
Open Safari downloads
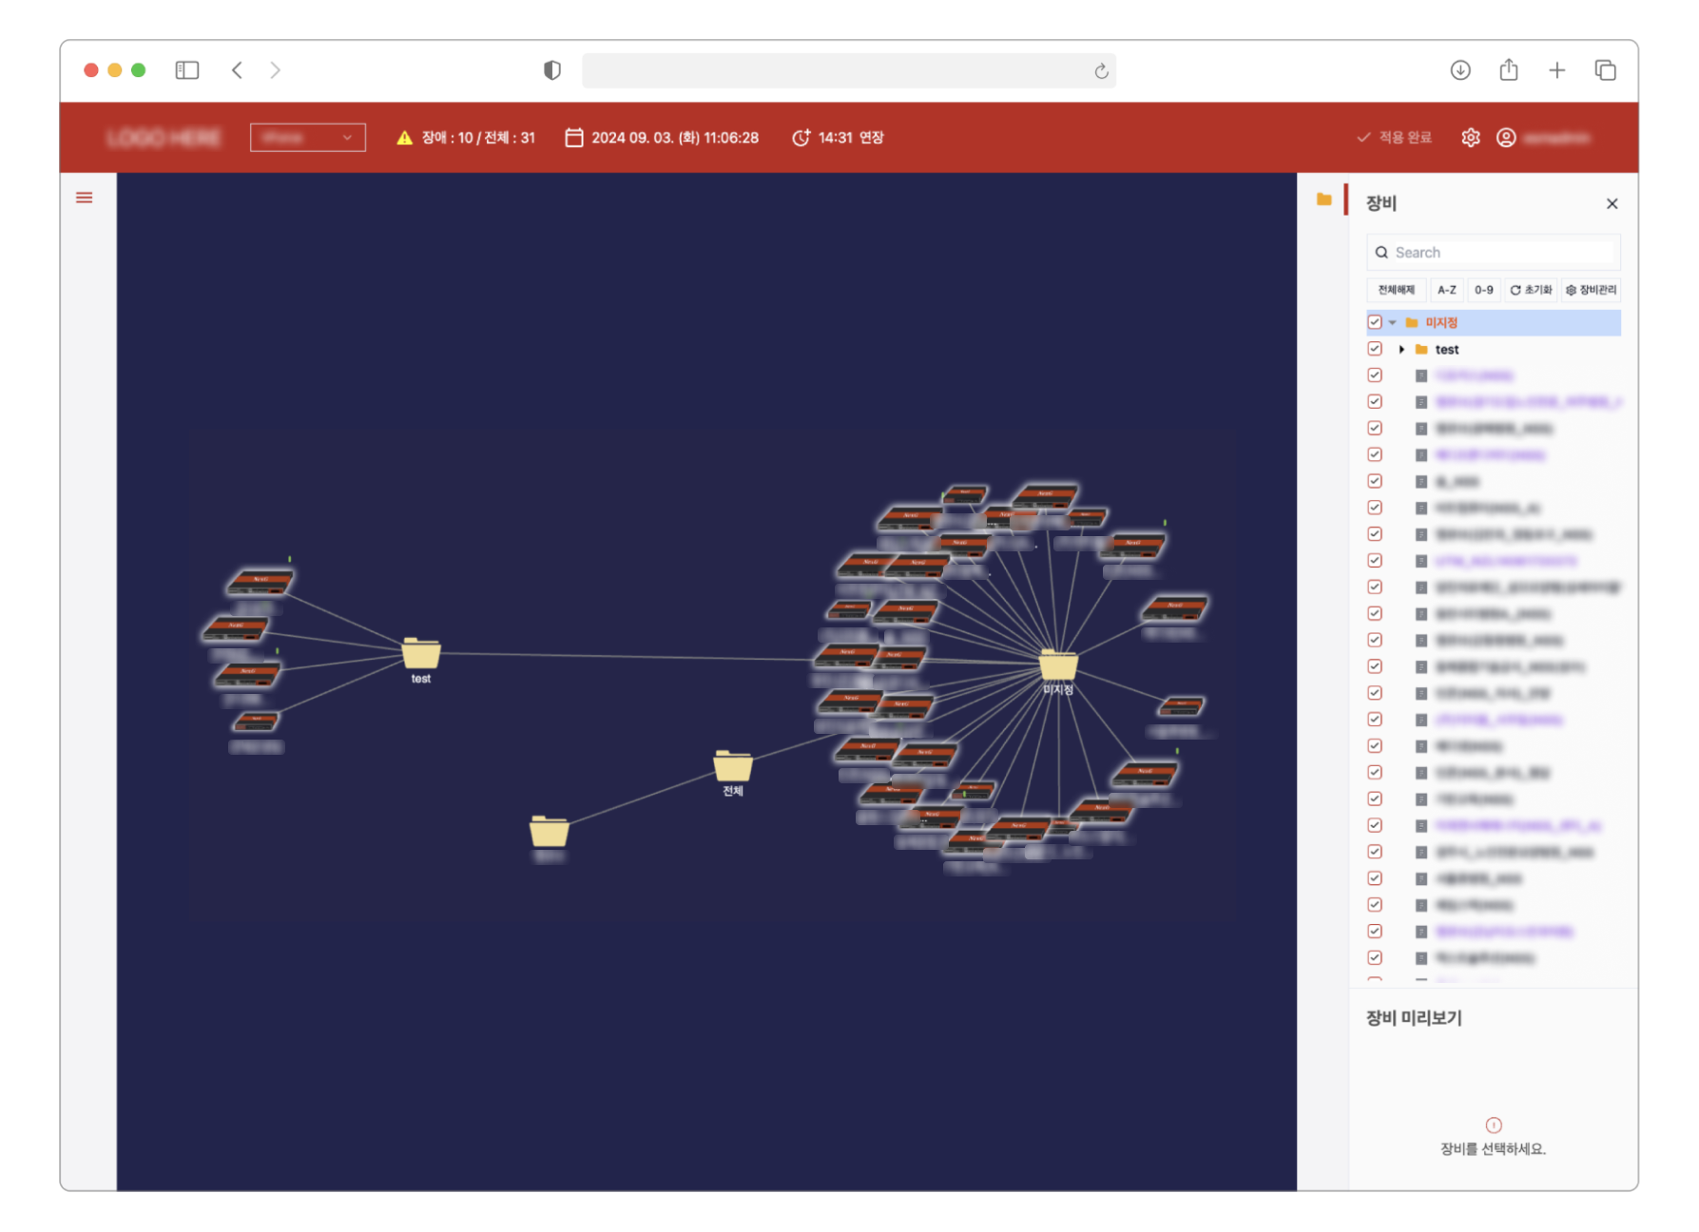click(1460, 70)
